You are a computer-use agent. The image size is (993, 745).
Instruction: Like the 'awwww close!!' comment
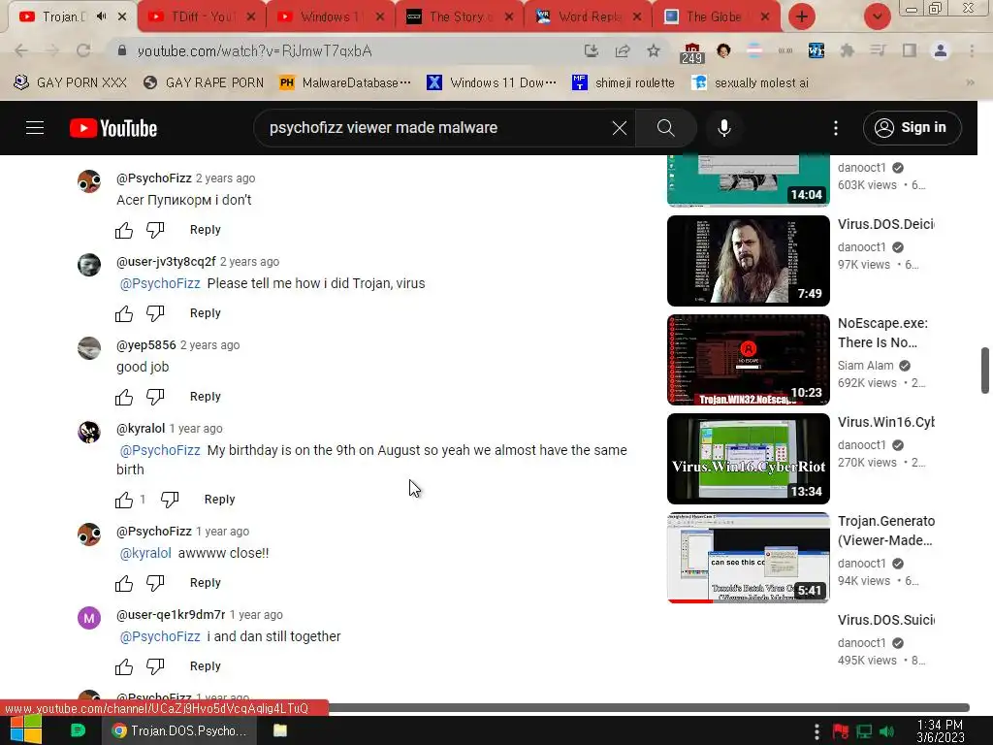click(x=124, y=583)
